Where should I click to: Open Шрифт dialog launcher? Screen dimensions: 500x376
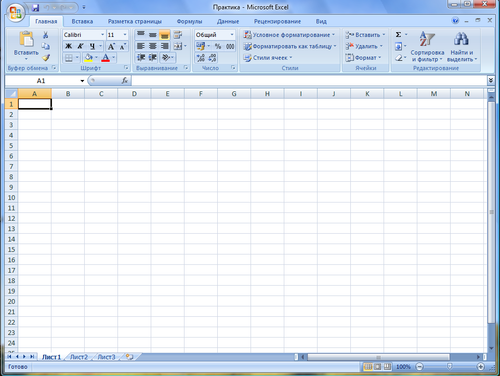(x=126, y=68)
